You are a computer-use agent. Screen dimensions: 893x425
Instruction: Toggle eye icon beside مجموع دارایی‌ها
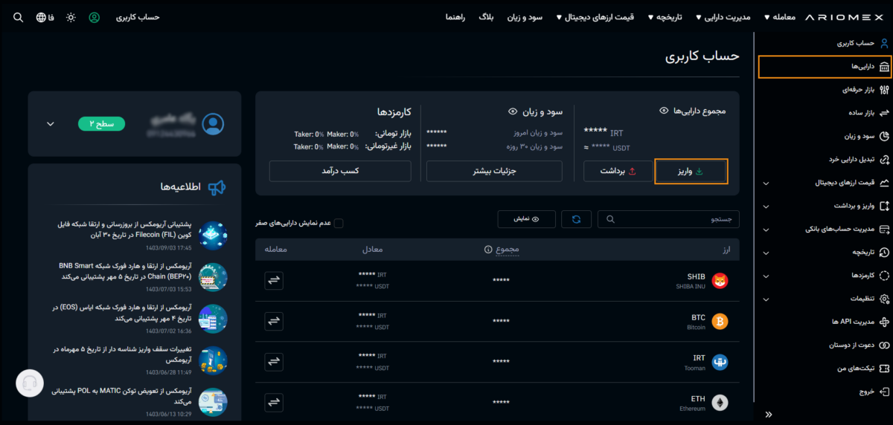(x=664, y=111)
